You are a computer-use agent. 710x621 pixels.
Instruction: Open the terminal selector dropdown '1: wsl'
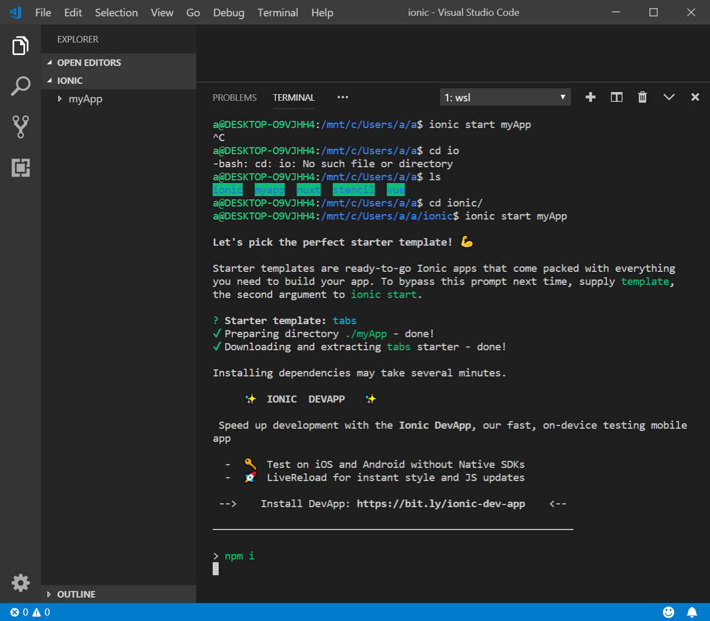pyautogui.click(x=505, y=98)
